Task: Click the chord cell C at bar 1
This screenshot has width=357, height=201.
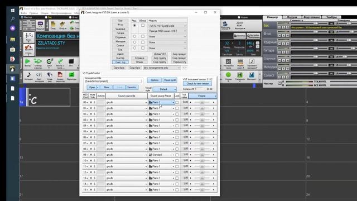Action: point(49,97)
